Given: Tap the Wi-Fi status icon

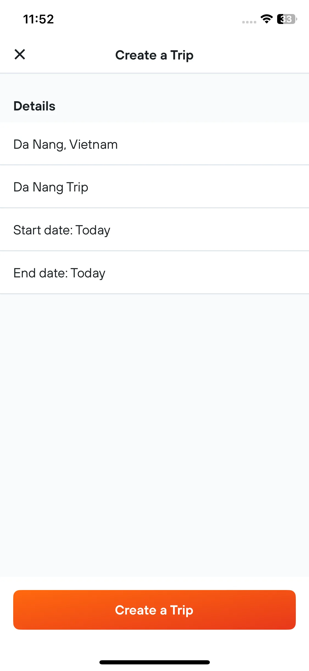Looking at the screenshot, I should pos(266,19).
